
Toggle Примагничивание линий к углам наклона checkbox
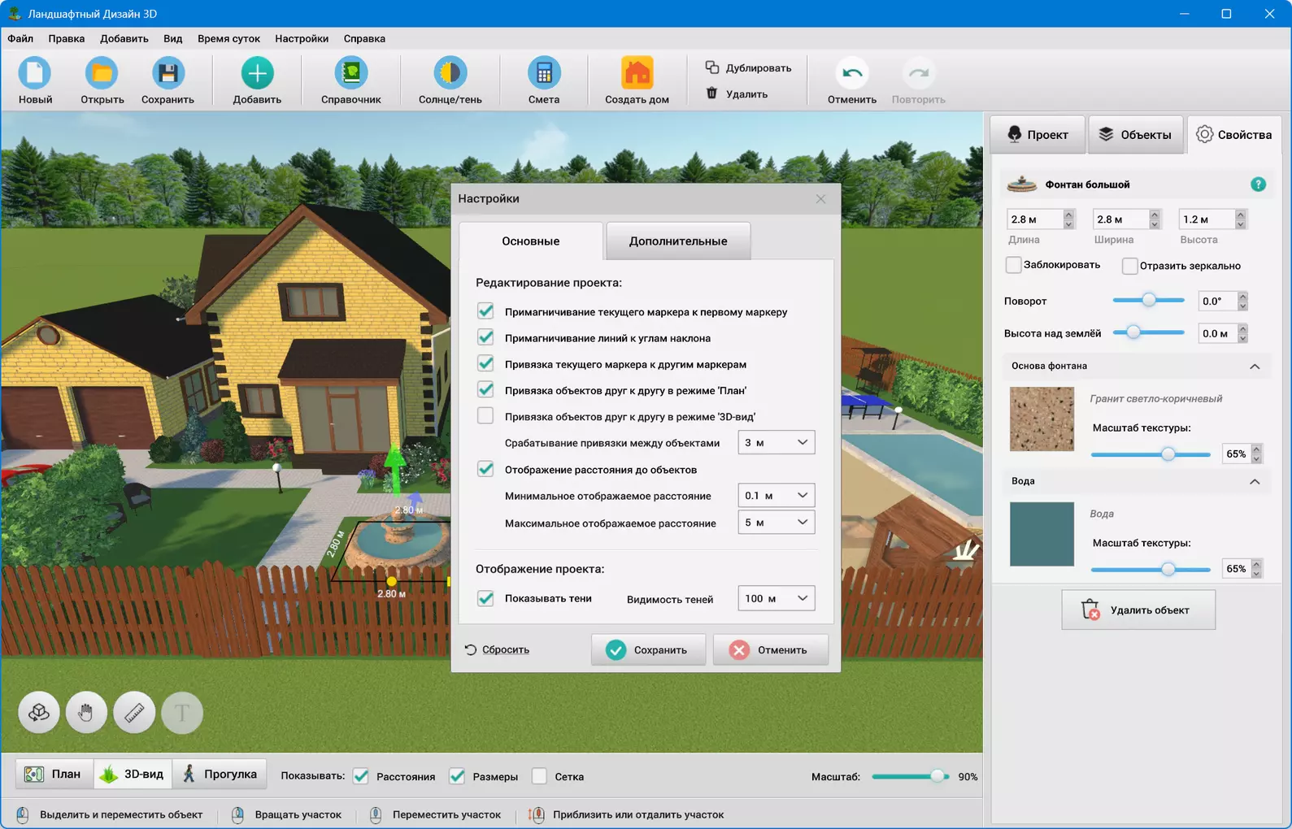(485, 337)
